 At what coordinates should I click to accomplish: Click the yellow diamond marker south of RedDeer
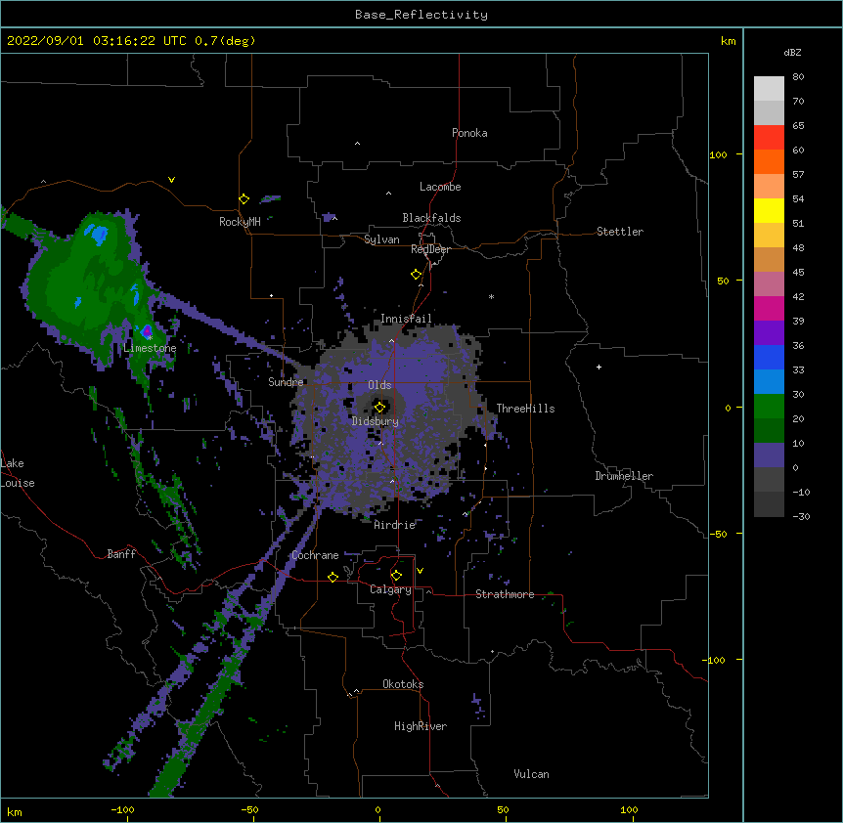(416, 275)
